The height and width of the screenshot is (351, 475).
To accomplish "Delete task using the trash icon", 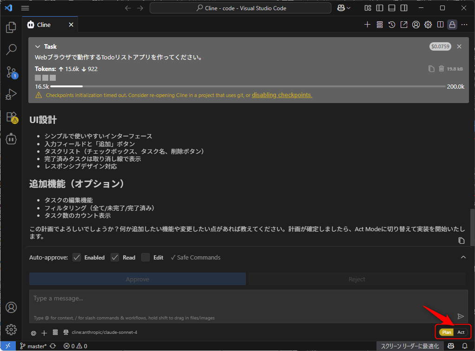I will [442, 69].
